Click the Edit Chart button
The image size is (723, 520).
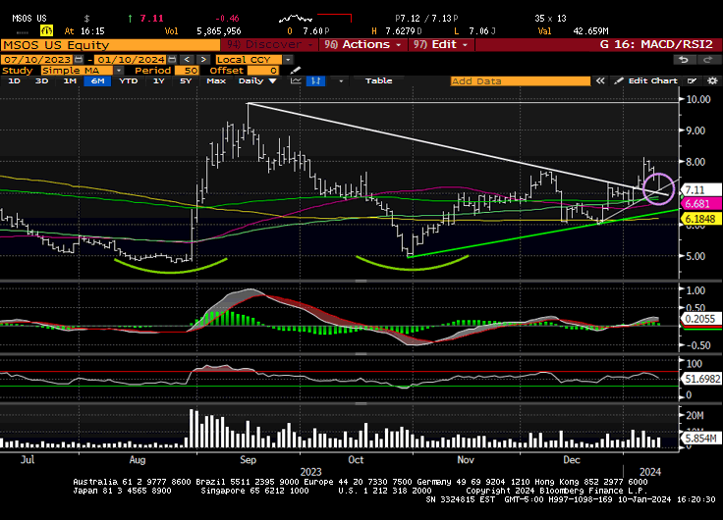pyautogui.click(x=647, y=81)
